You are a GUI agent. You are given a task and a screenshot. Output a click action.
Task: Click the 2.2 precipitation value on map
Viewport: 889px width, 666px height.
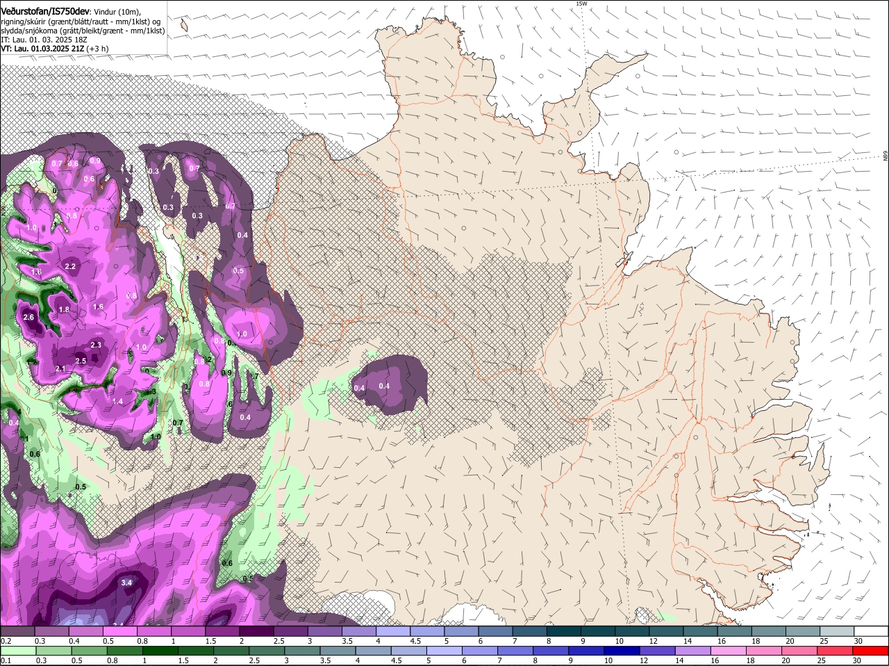[x=70, y=266]
